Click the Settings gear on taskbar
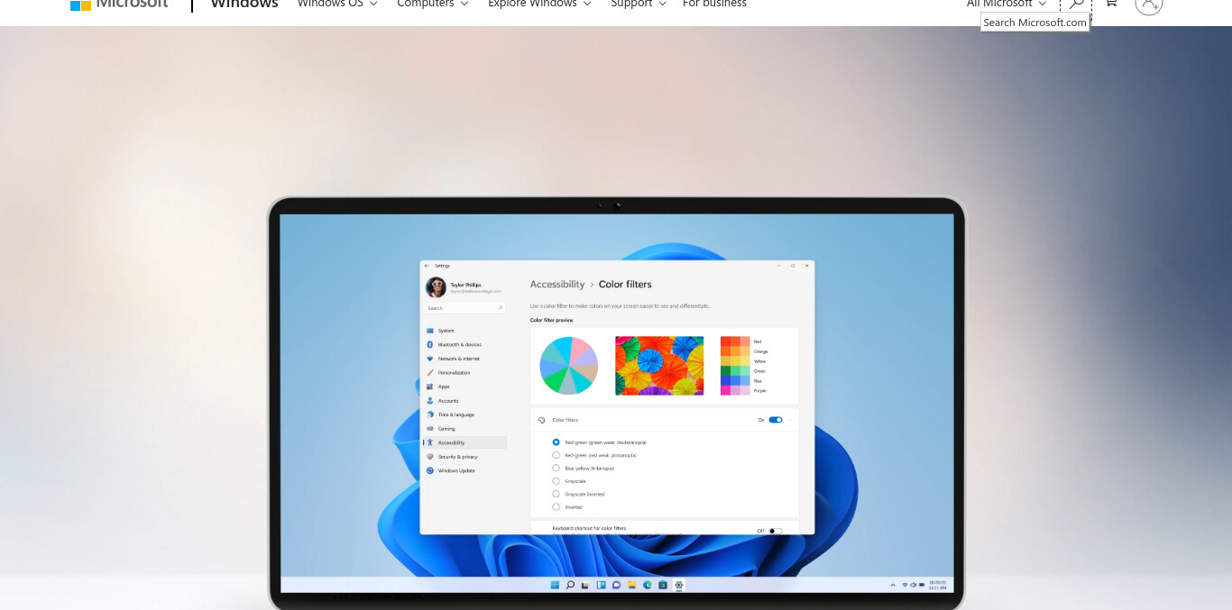Image resolution: width=1232 pixels, height=610 pixels. pos(678,585)
